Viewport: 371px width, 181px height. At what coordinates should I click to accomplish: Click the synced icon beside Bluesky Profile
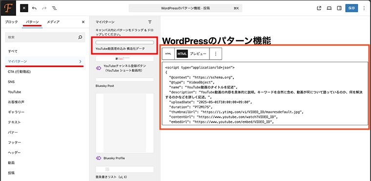click(x=99, y=158)
